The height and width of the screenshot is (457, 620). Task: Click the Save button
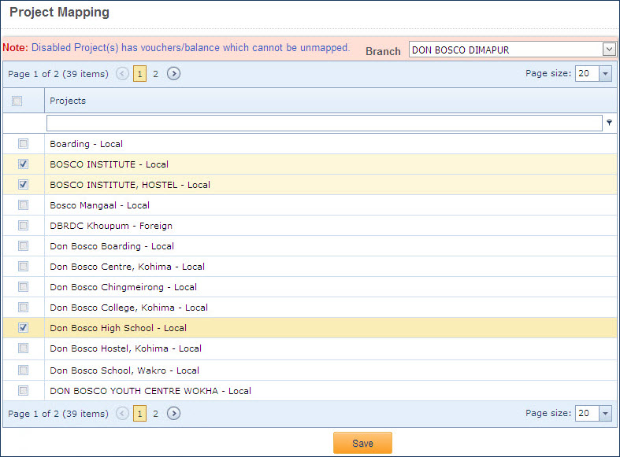click(x=362, y=443)
